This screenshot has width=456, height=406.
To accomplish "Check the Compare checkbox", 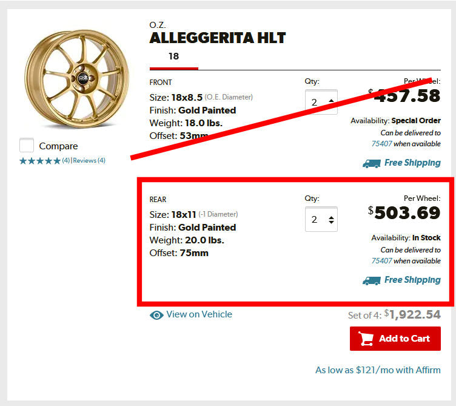I will click(x=27, y=146).
